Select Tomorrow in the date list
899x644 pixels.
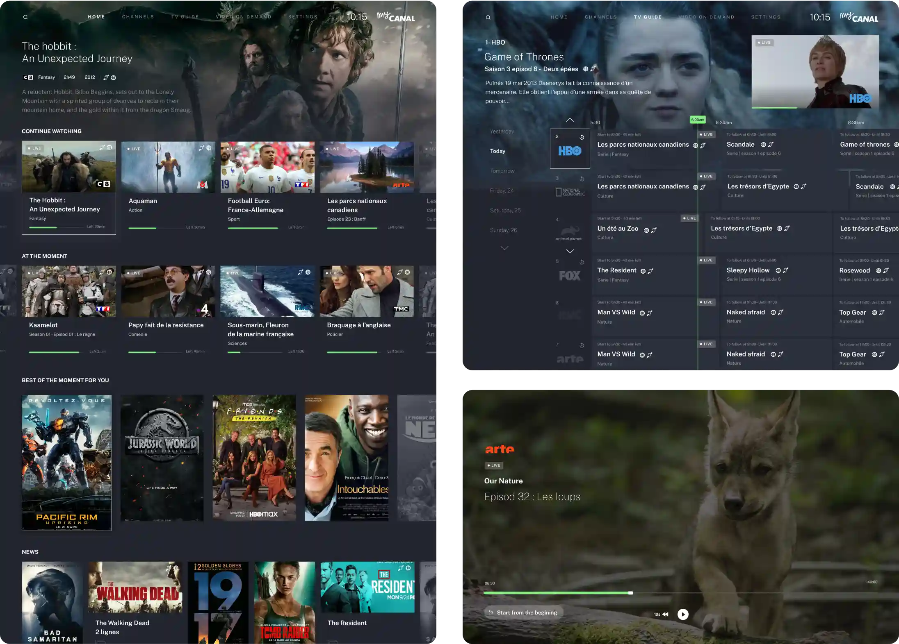(x=502, y=171)
